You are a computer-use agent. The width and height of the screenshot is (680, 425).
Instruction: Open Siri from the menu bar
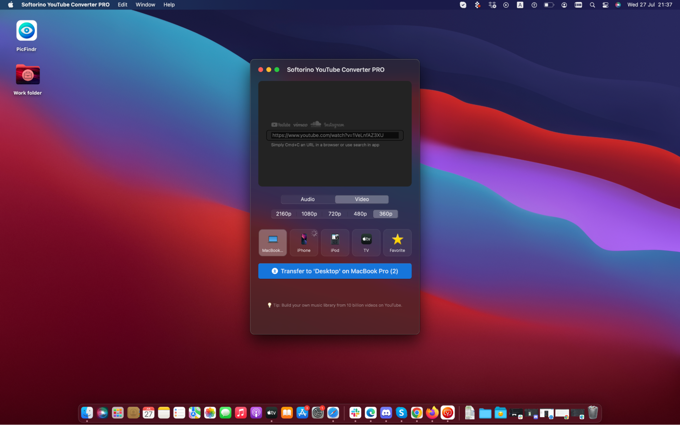point(618,5)
